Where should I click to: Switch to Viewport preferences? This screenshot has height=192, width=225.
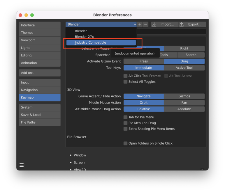[40, 40]
